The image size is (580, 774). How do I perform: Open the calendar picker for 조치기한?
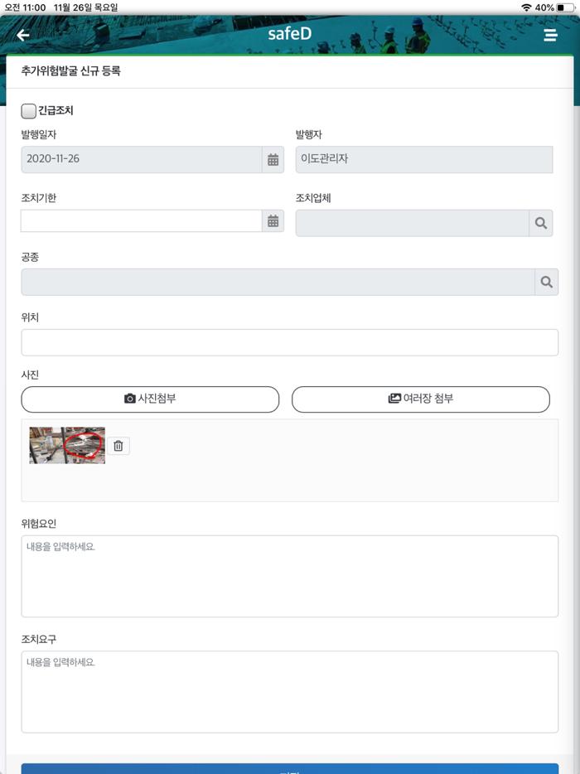pyautogui.click(x=273, y=222)
